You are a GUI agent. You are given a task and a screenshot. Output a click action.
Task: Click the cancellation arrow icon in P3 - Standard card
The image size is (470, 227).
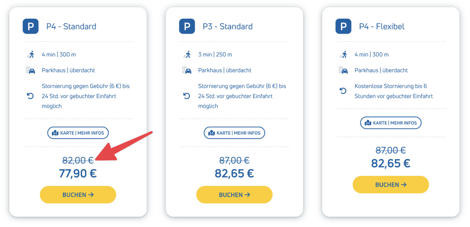click(187, 96)
